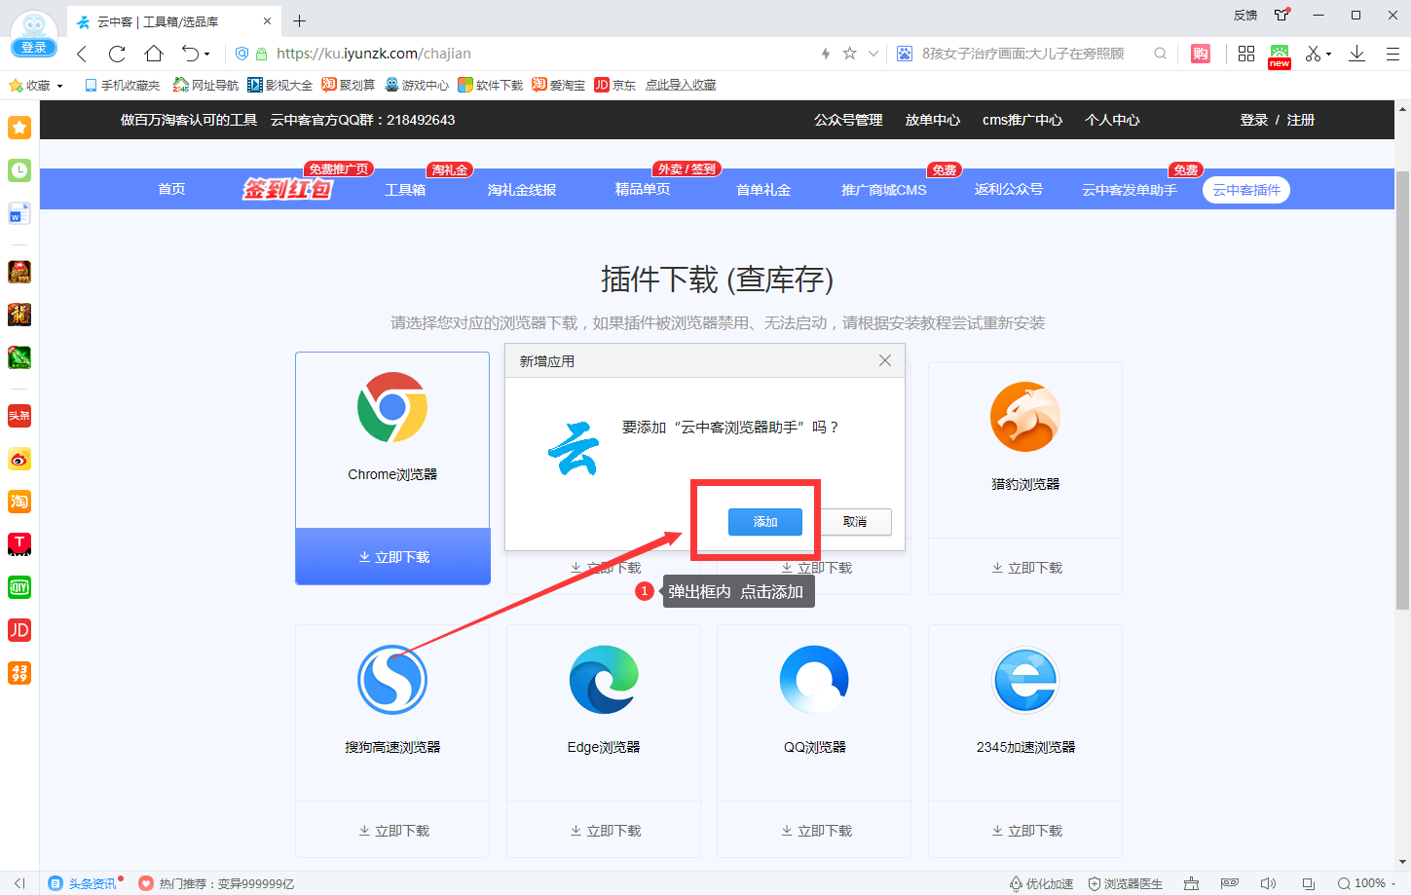Expand the undo history dropdown arrow
The image size is (1411, 895).
point(206,55)
